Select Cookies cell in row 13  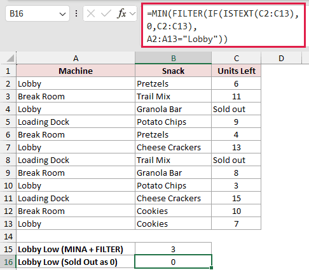(174, 224)
